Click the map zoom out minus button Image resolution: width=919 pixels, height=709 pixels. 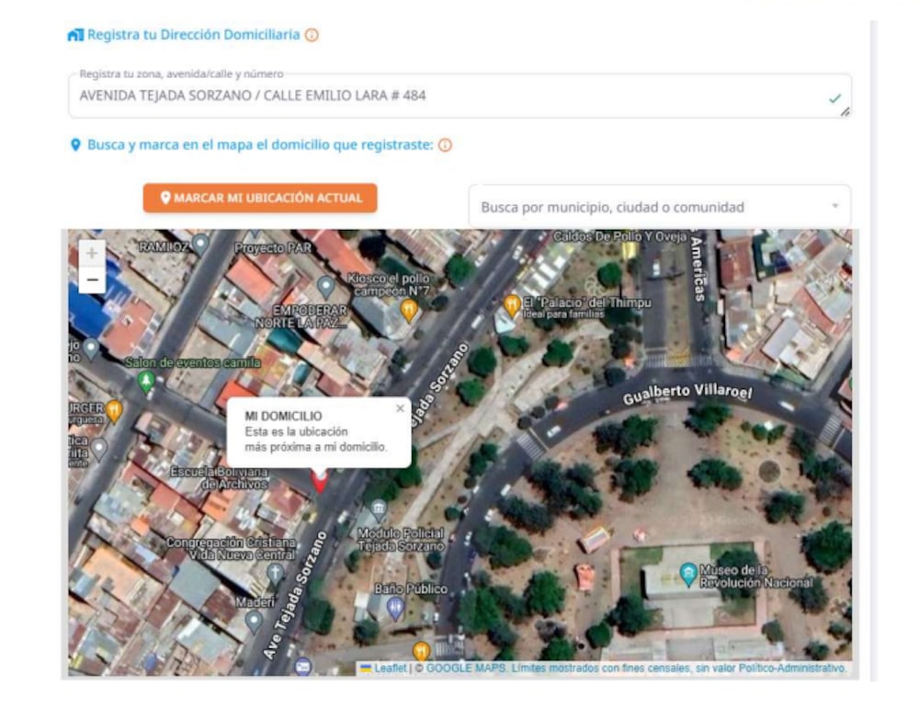pyautogui.click(x=92, y=280)
